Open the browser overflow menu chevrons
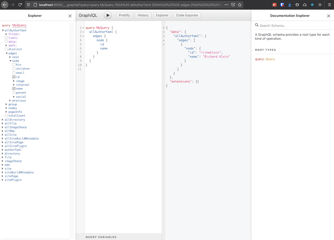Viewport: 334px width, 240px height. click(x=320, y=5)
